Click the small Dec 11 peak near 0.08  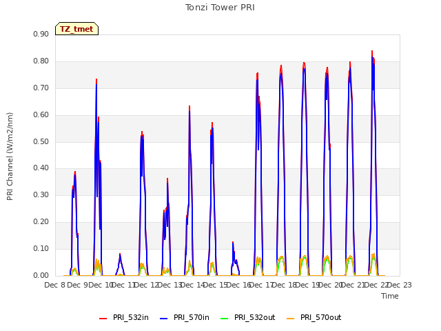click(120, 254)
